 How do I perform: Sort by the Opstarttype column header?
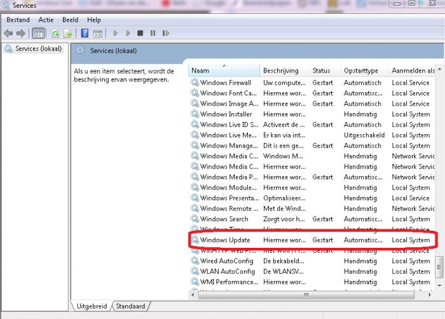(364, 71)
